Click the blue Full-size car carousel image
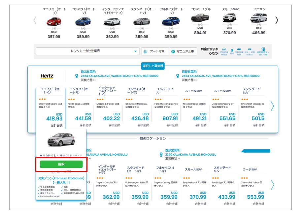 click(171, 21)
